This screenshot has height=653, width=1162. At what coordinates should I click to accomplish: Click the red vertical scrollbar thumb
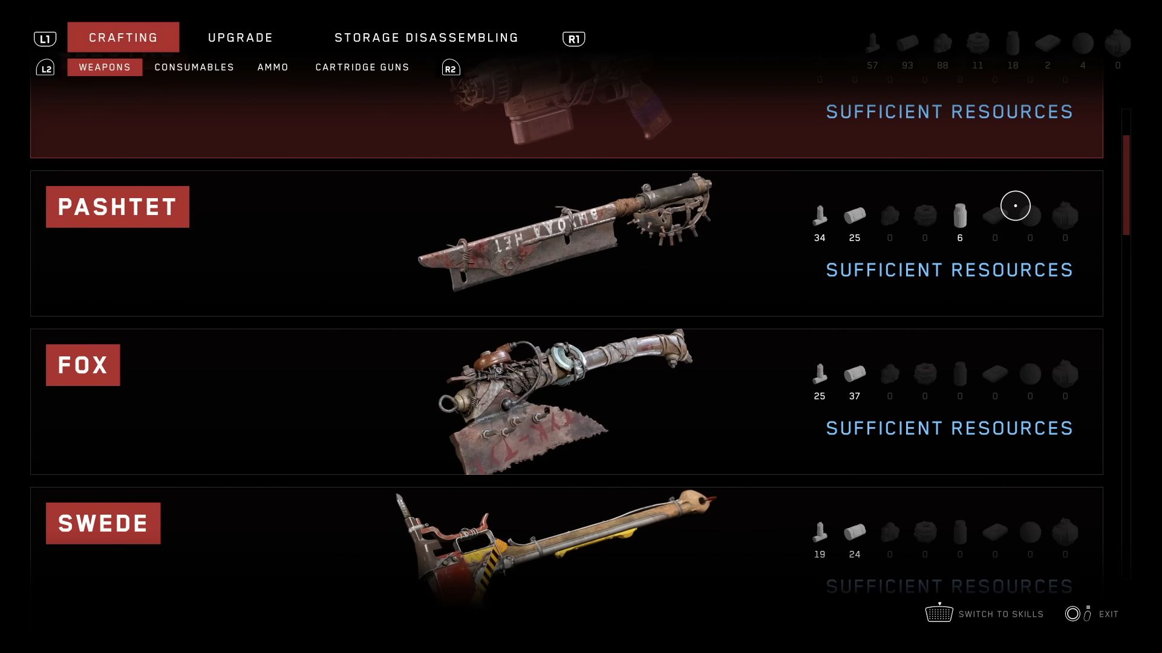(1126, 185)
